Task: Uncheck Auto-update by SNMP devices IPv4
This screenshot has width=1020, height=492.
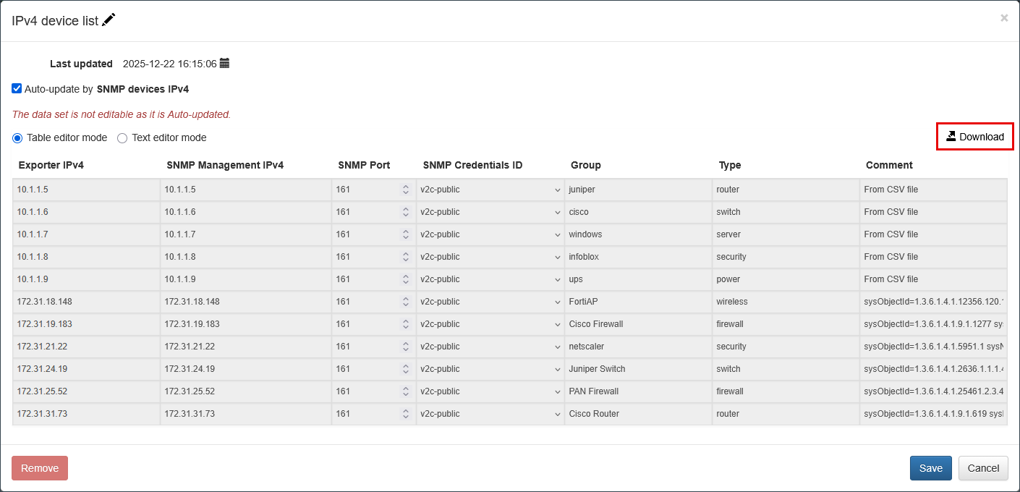Action: click(x=17, y=89)
